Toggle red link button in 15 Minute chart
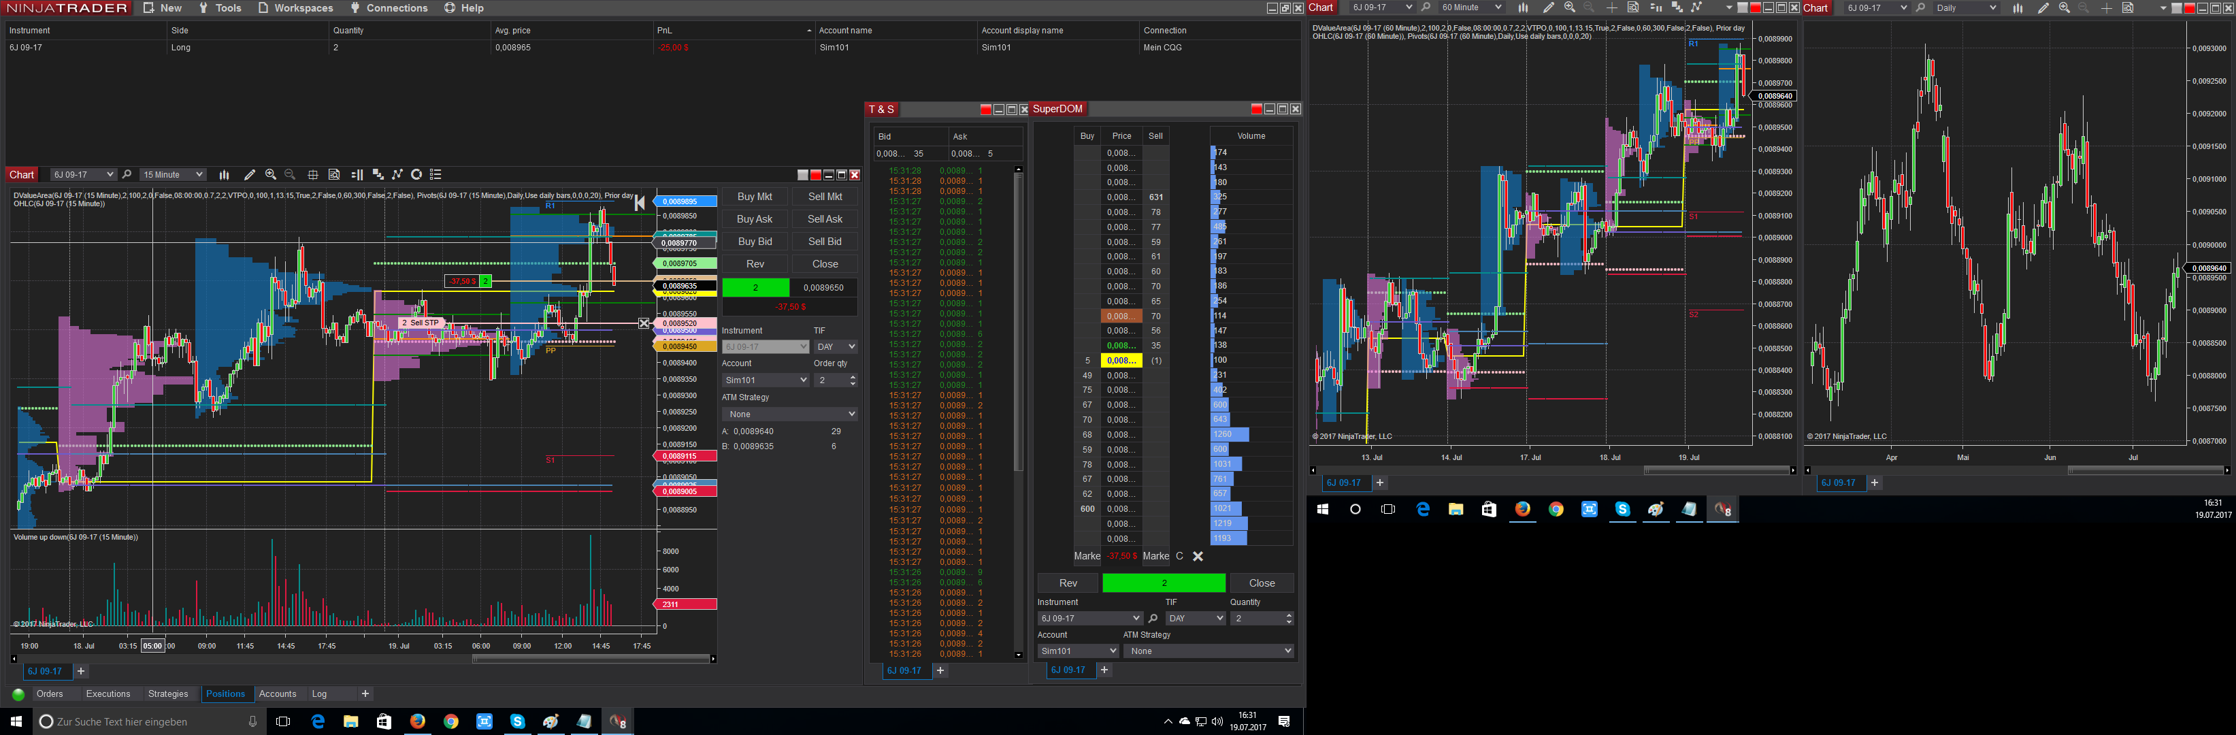 (x=816, y=174)
